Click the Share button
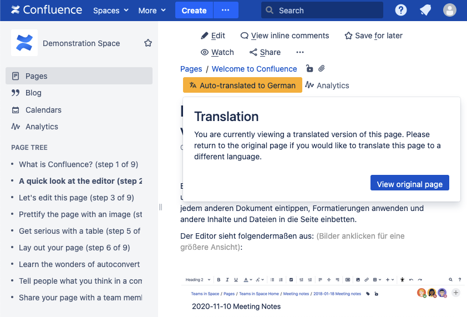The height and width of the screenshot is (317, 467). 265,53
